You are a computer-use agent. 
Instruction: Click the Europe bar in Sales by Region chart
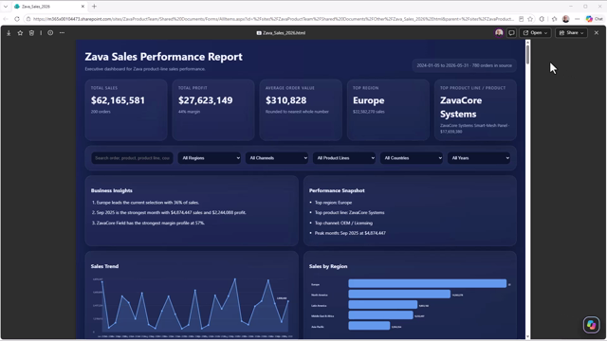point(428,284)
